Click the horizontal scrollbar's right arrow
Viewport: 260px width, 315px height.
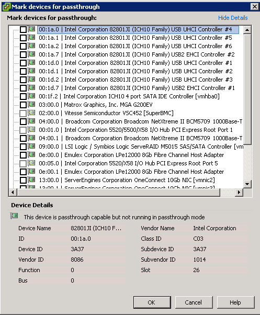[x=239, y=193]
